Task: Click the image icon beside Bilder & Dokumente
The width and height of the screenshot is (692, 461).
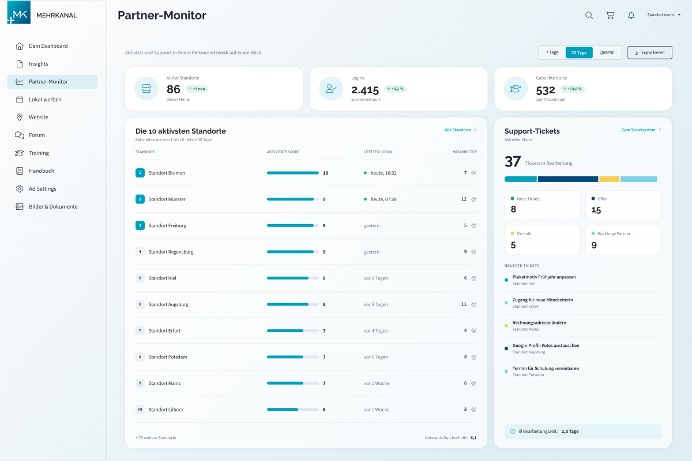Action: coord(20,207)
